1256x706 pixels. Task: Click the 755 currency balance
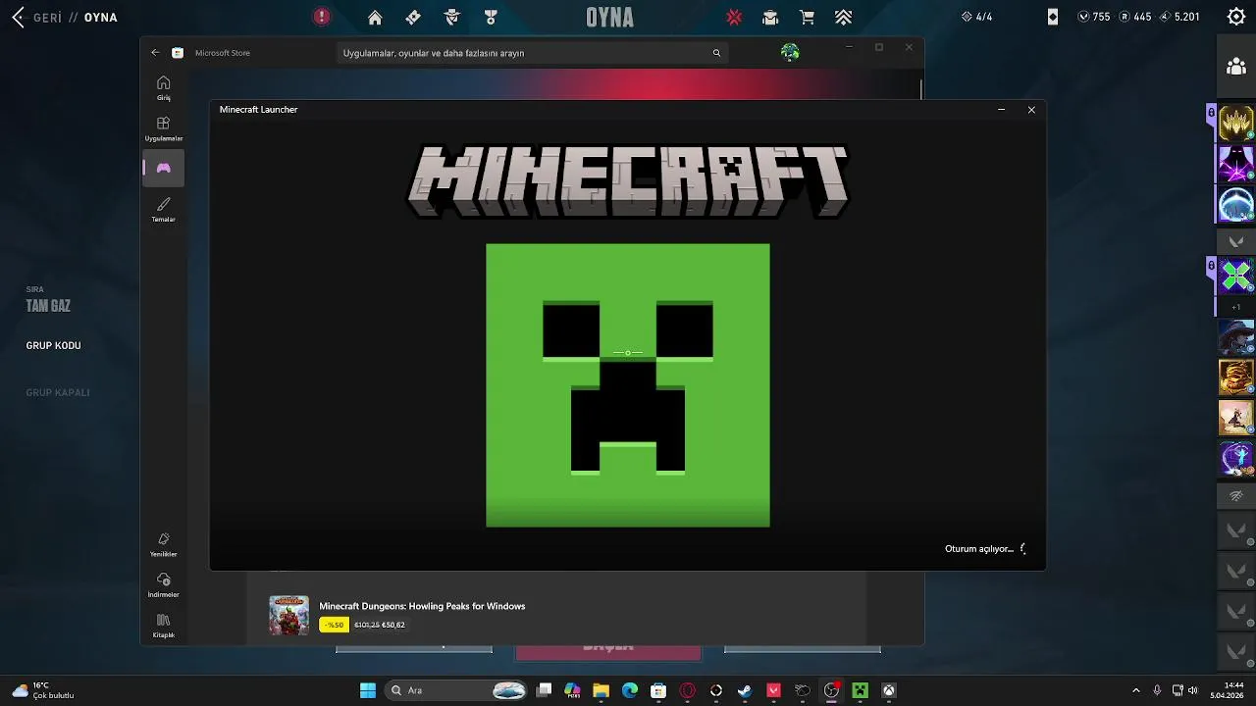click(1094, 17)
